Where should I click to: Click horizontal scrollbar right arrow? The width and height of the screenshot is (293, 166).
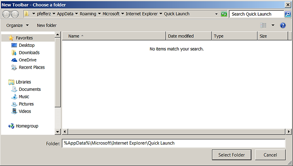pos(289,132)
